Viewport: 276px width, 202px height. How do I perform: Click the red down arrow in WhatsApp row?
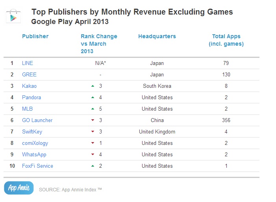point(93,154)
